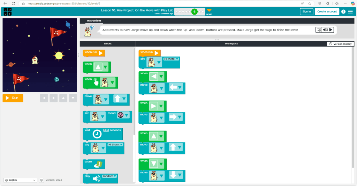357x186 pixels.
Task: Open Version History
Action: 340,44
